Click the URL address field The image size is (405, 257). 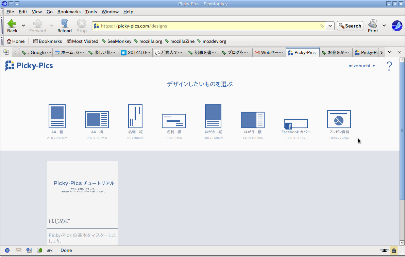pos(209,26)
